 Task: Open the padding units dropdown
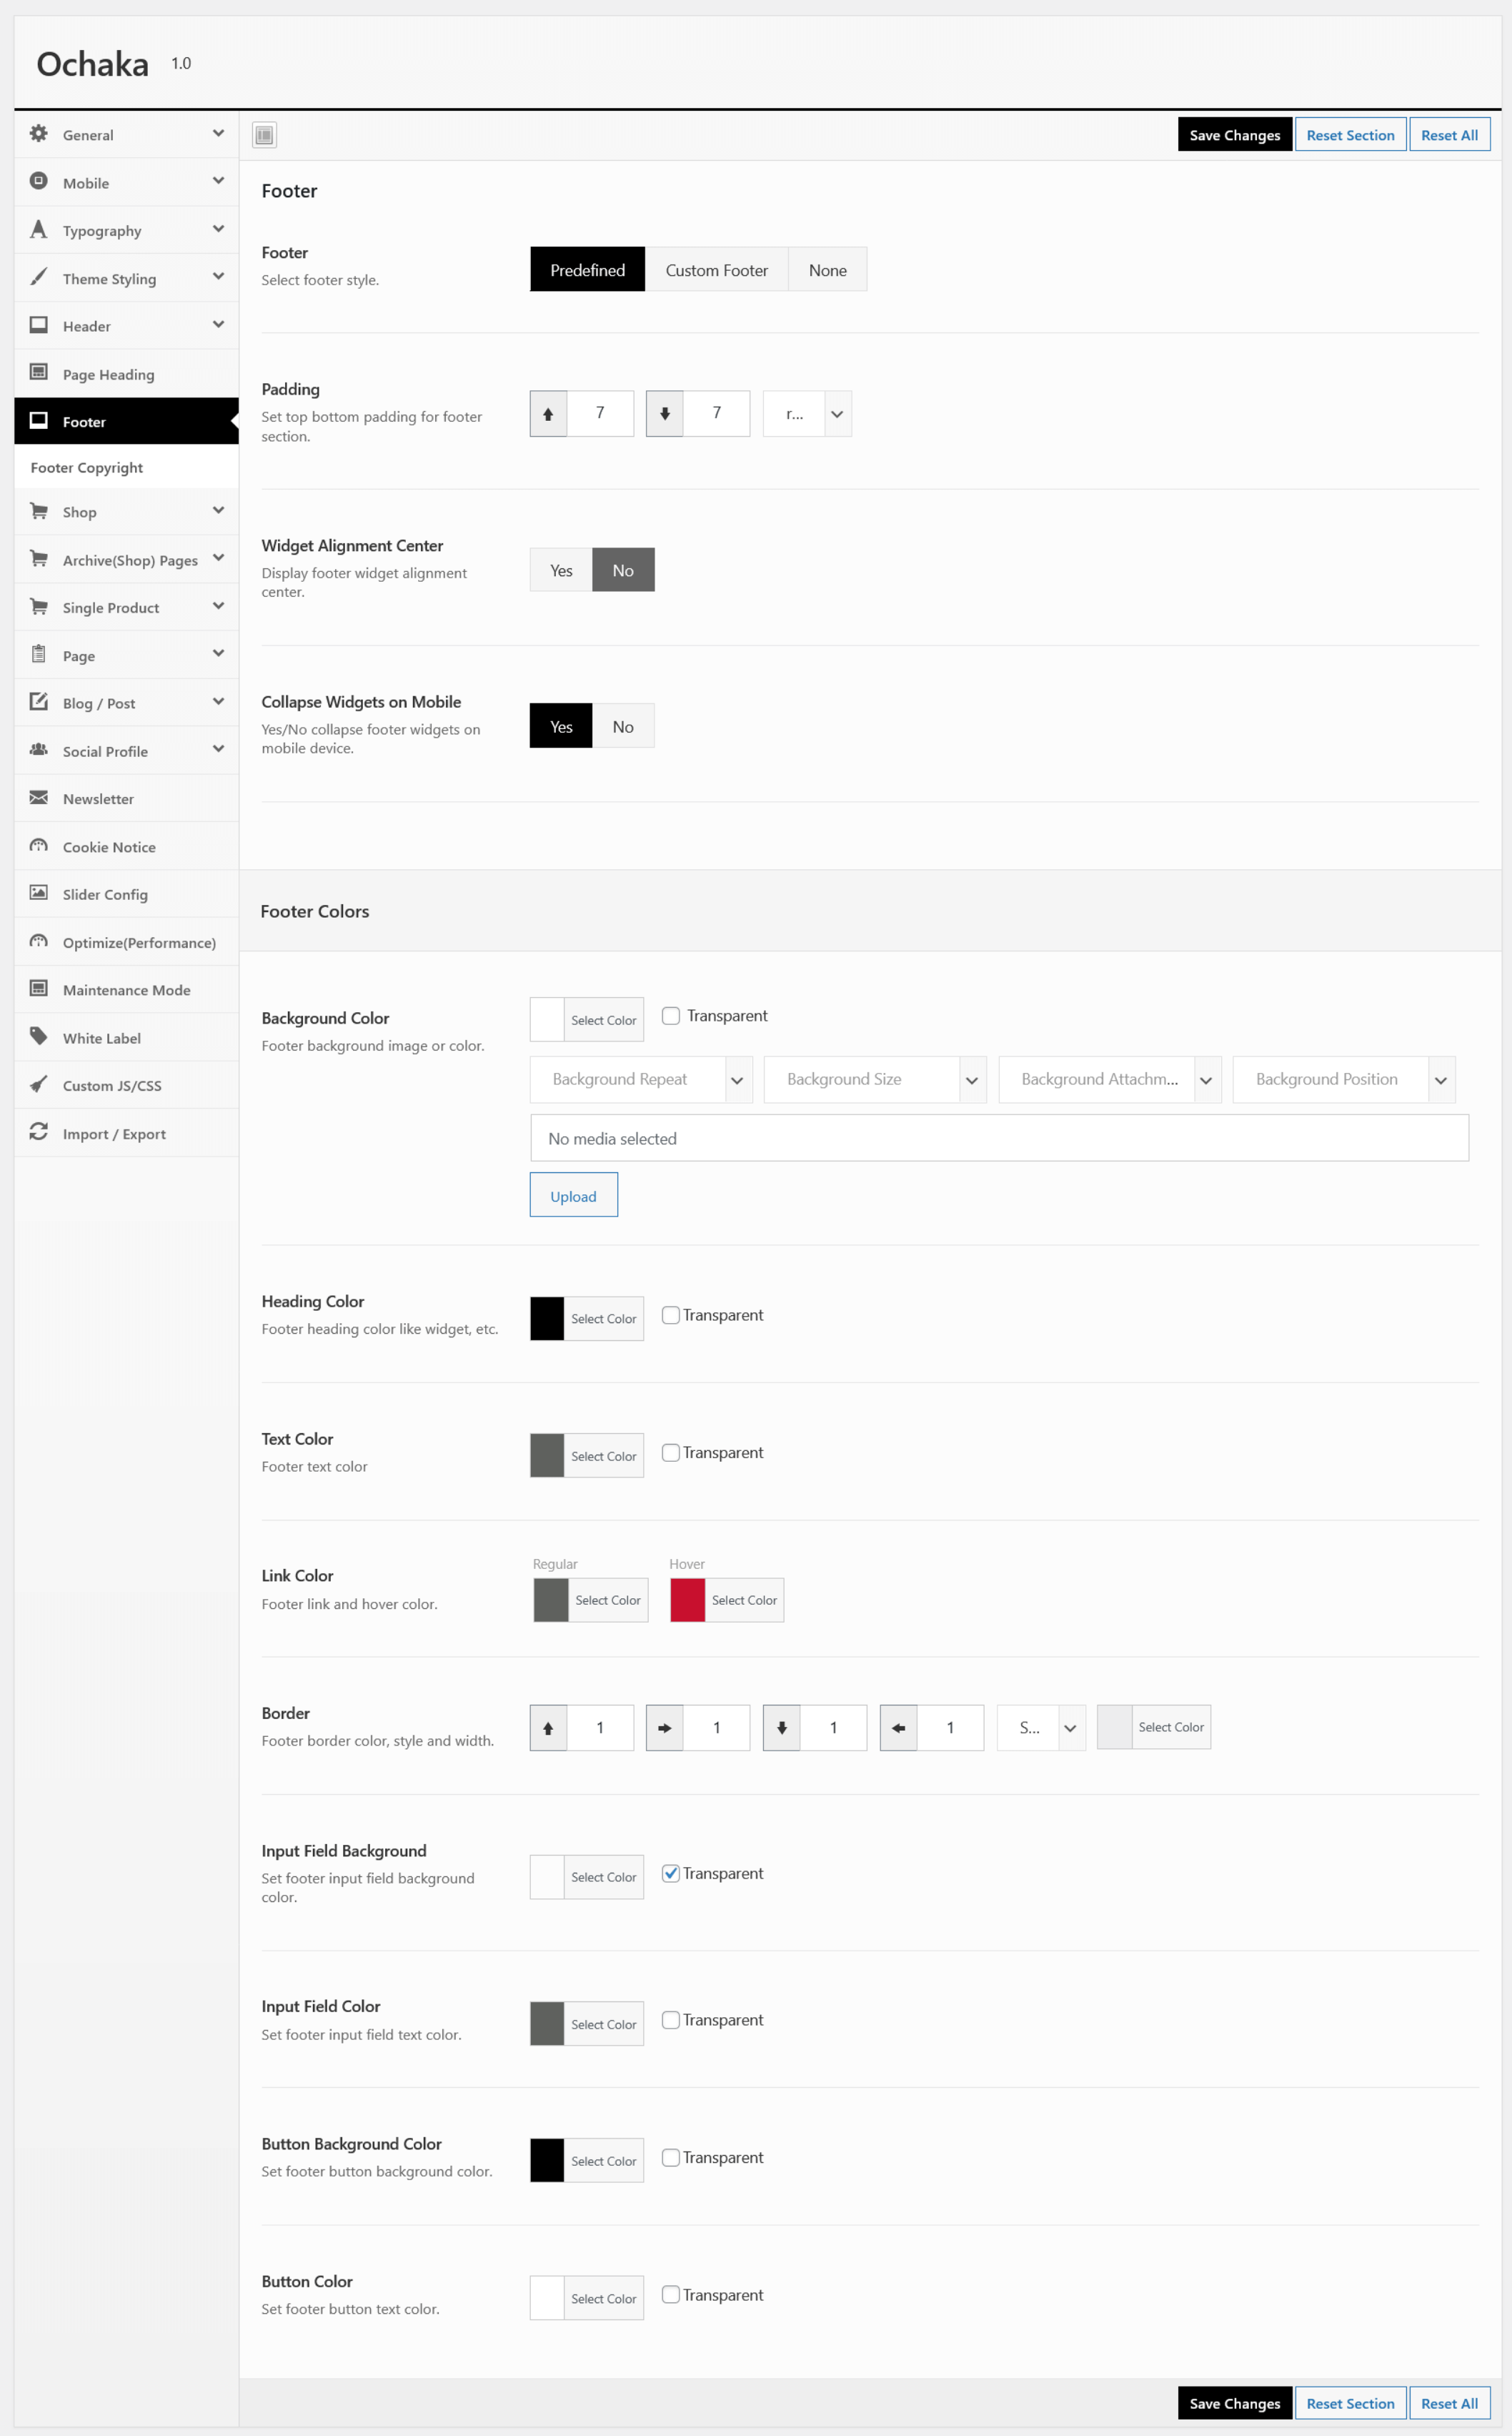(807, 413)
